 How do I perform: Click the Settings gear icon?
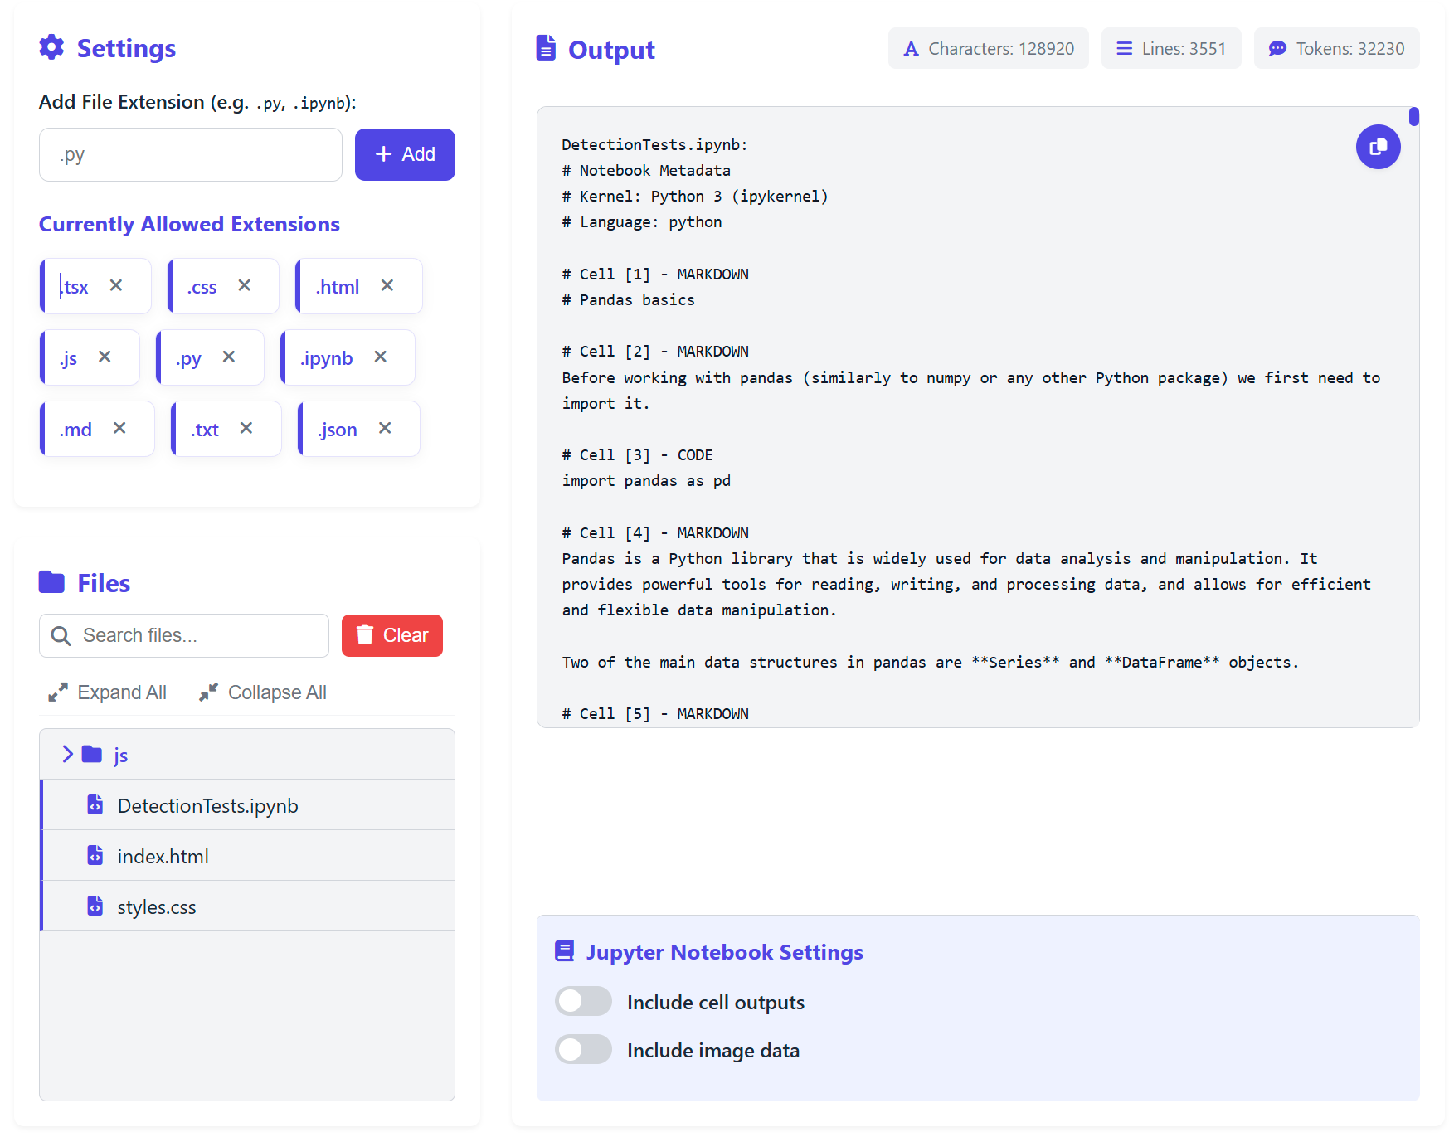[51, 48]
